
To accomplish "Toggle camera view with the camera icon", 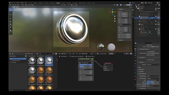I will (115, 21).
